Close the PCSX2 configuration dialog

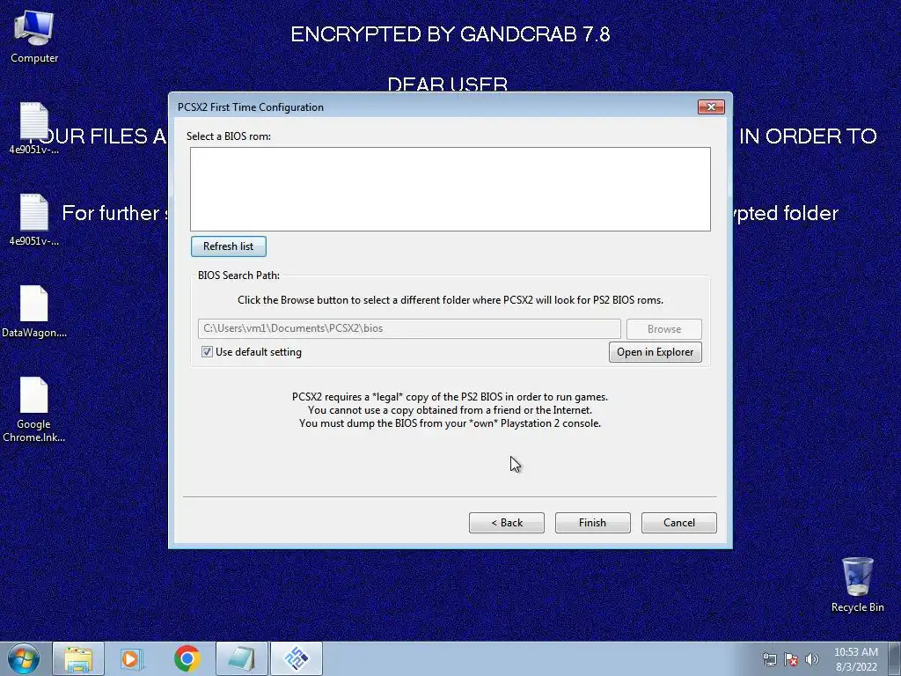[711, 107]
